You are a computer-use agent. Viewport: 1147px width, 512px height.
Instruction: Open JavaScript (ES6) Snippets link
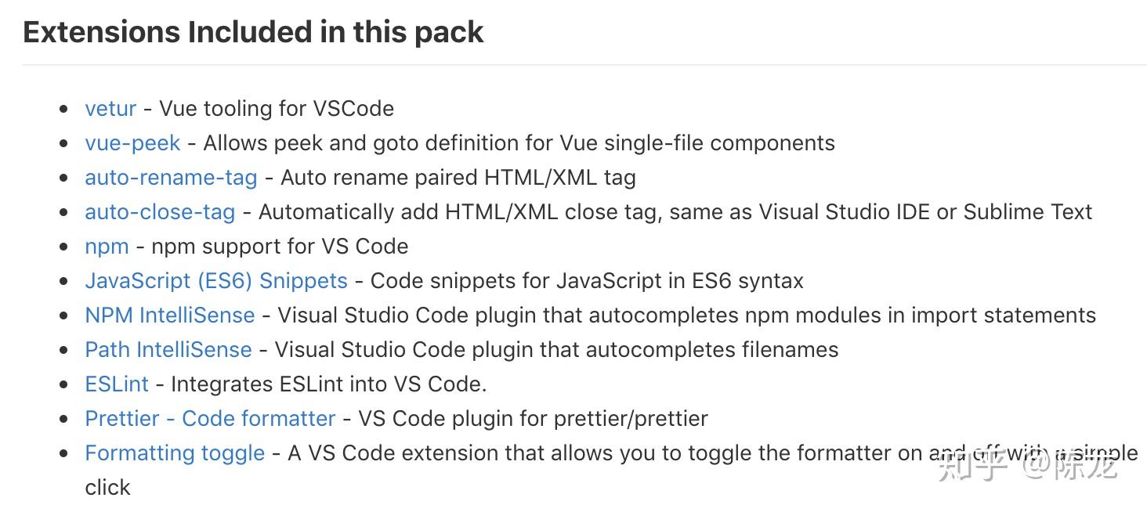216,280
